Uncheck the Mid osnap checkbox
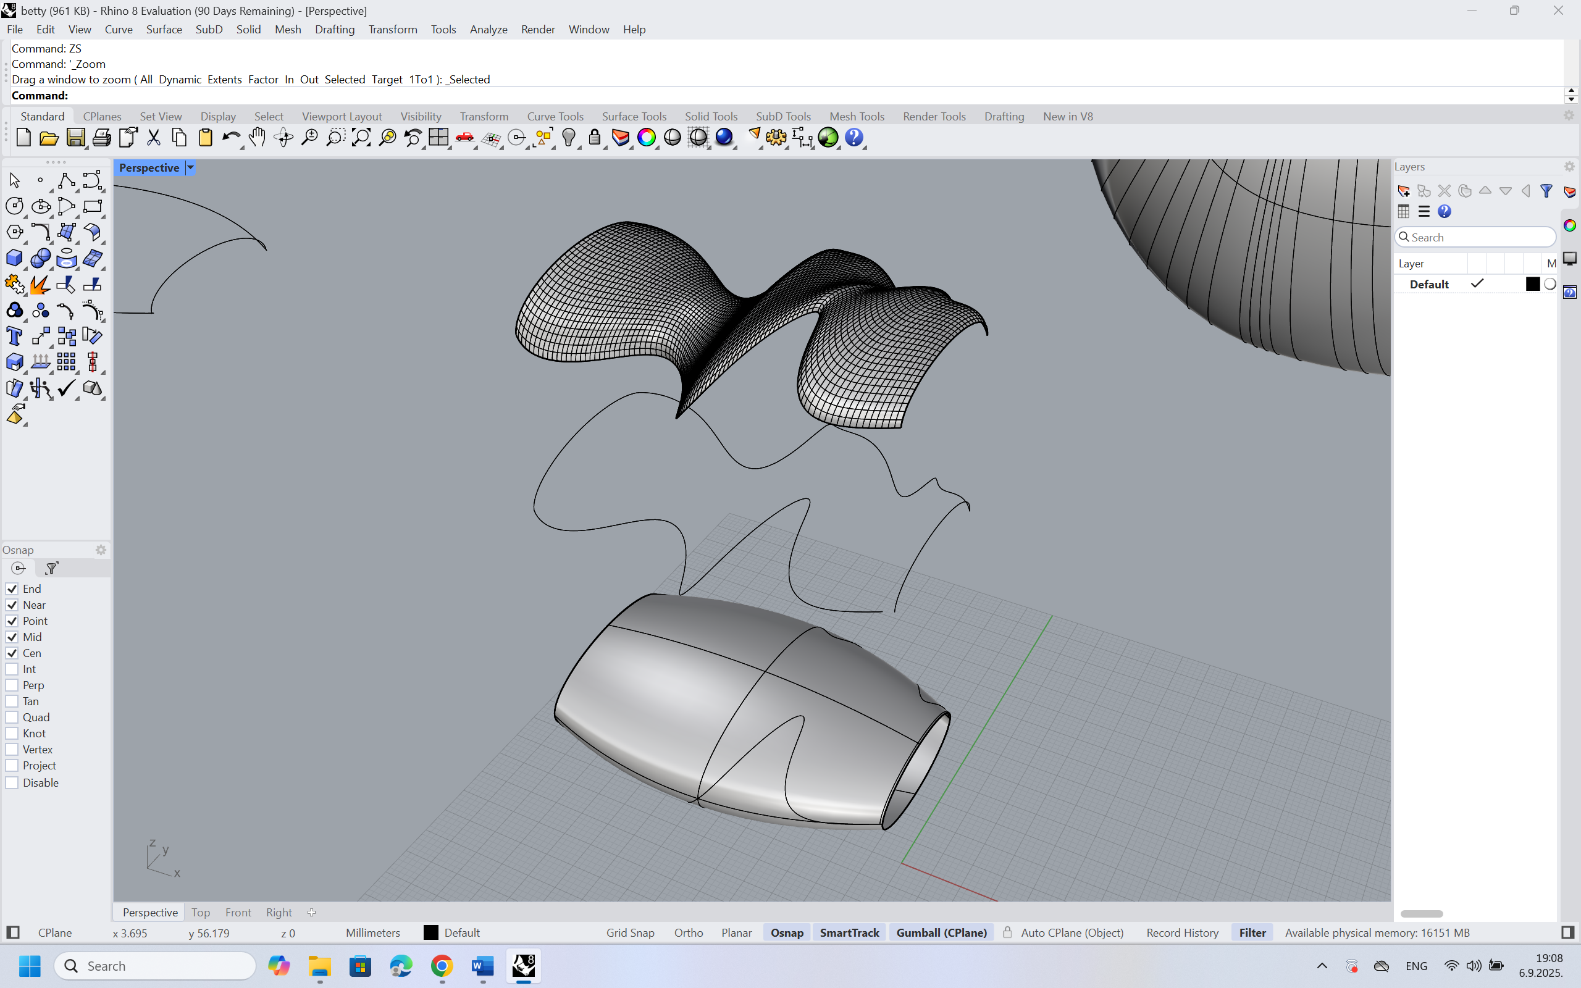Screen dimensions: 1581x988 [x=12, y=637]
